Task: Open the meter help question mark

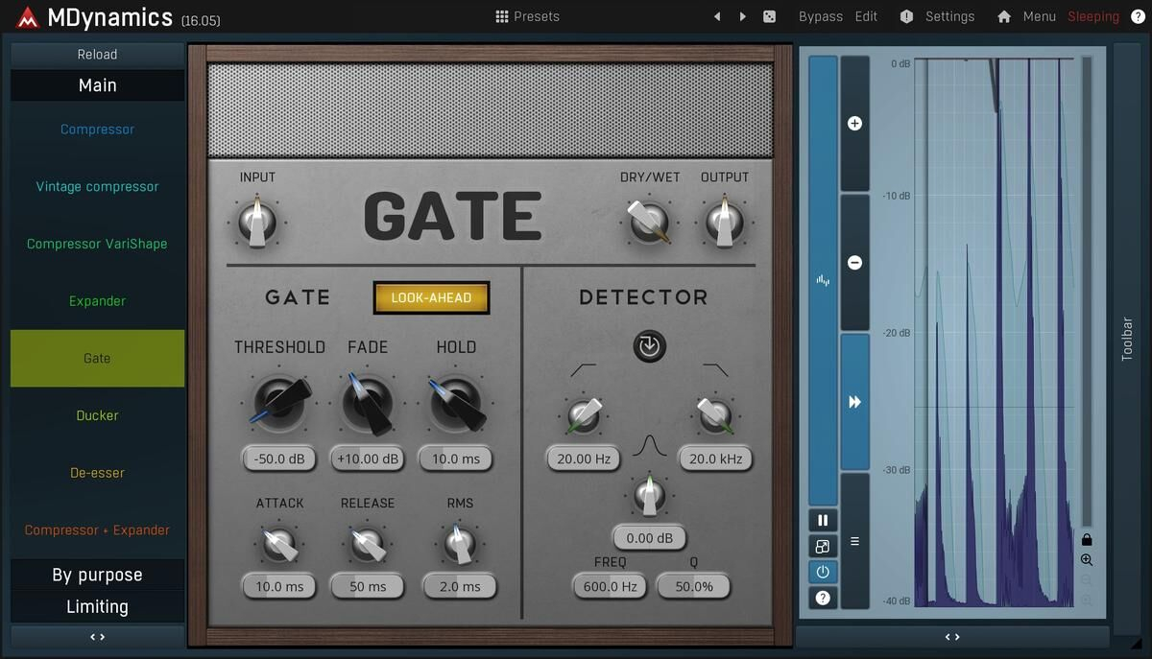Action: [x=823, y=598]
